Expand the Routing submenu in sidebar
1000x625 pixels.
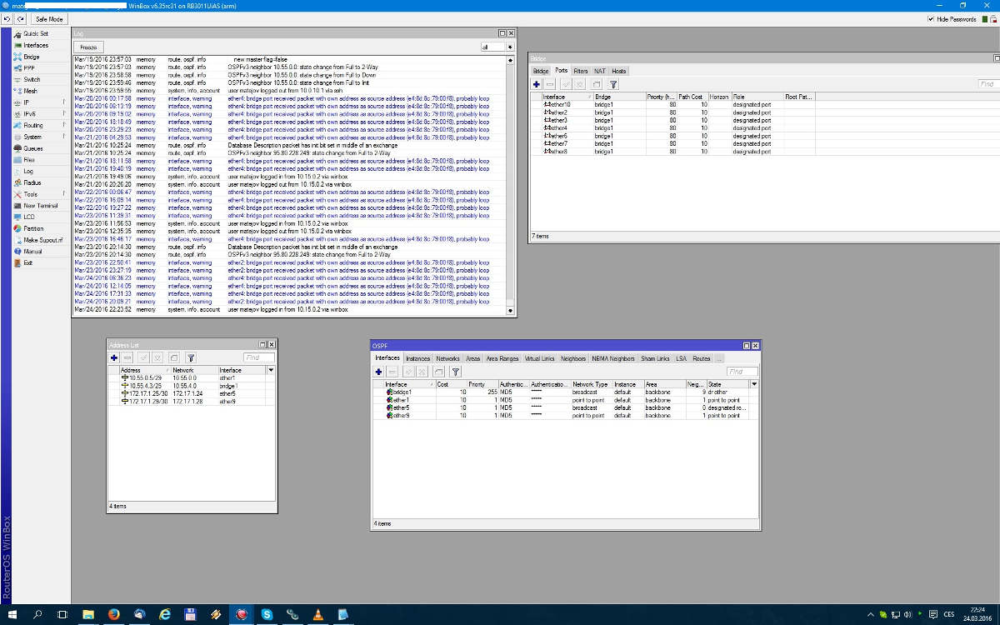pyautogui.click(x=33, y=125)
